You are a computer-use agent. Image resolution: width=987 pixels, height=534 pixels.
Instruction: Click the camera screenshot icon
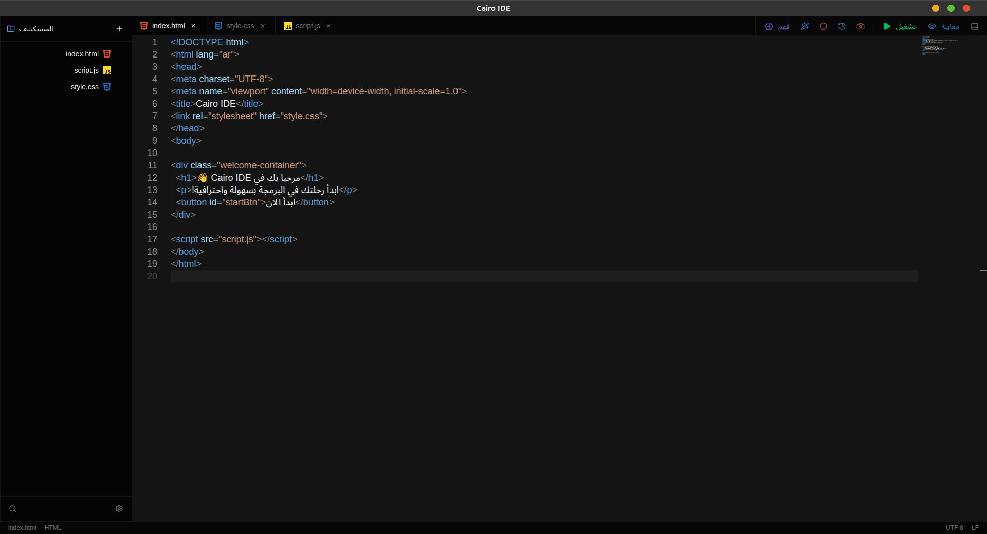click(861, 26)
